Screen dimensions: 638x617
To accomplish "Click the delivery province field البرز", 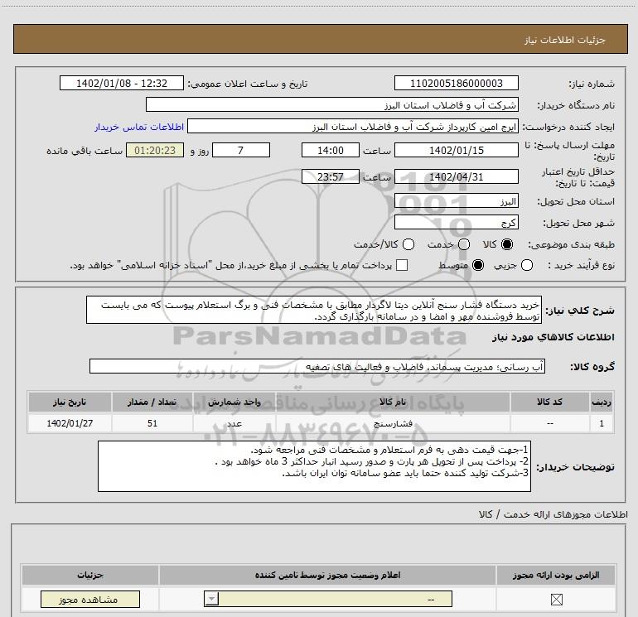I will click(456, 201).
